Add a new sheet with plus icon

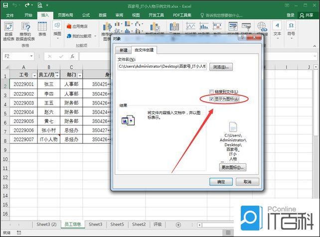178,225
